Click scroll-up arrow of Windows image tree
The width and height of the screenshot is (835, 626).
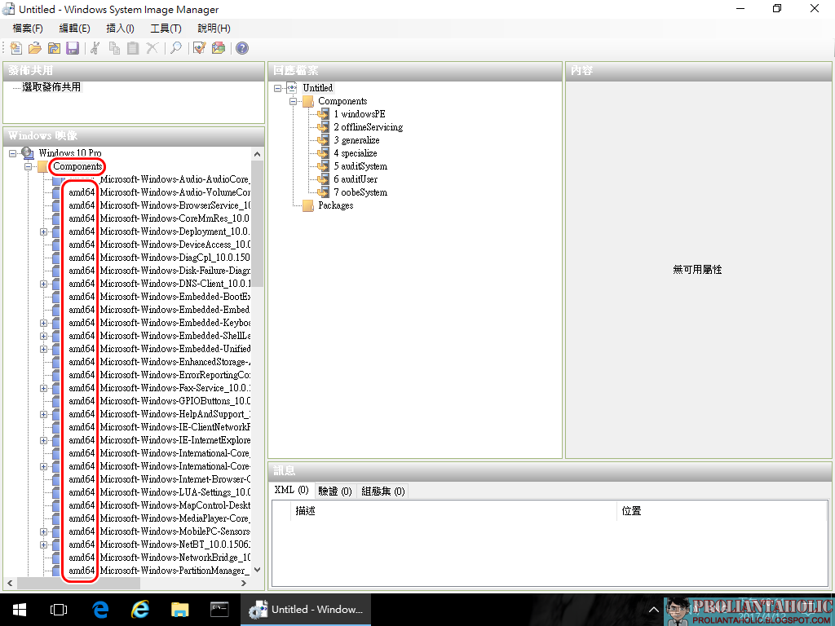pyautogui.click(x=257, y=154)
